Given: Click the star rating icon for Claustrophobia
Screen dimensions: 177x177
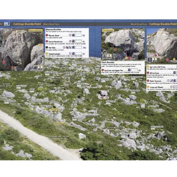Looking at the screenshot, I should coord(70,54).
